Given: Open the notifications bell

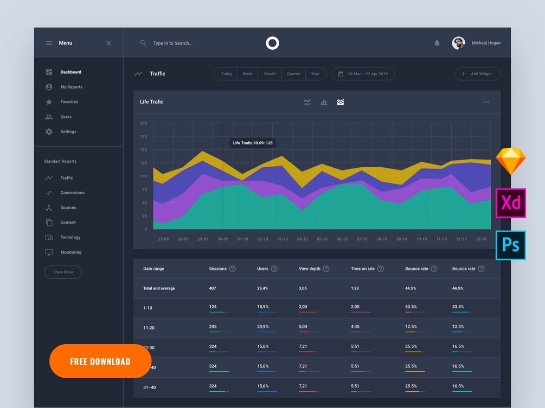Looking at the screenshot, I should point(437,43).
